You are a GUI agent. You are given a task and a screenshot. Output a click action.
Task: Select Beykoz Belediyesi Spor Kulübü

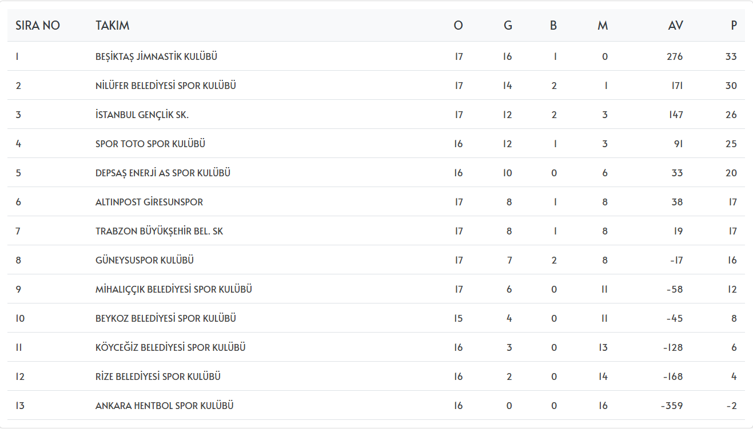166,319
